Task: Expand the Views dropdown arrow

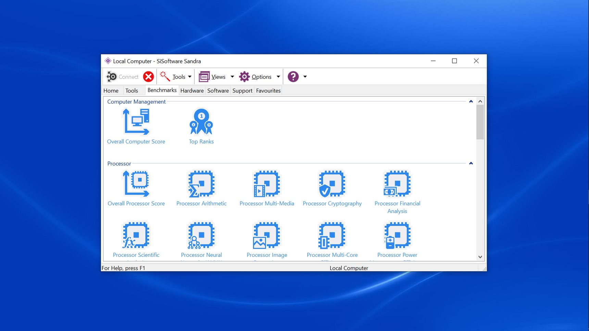Action: click(232, 77)
